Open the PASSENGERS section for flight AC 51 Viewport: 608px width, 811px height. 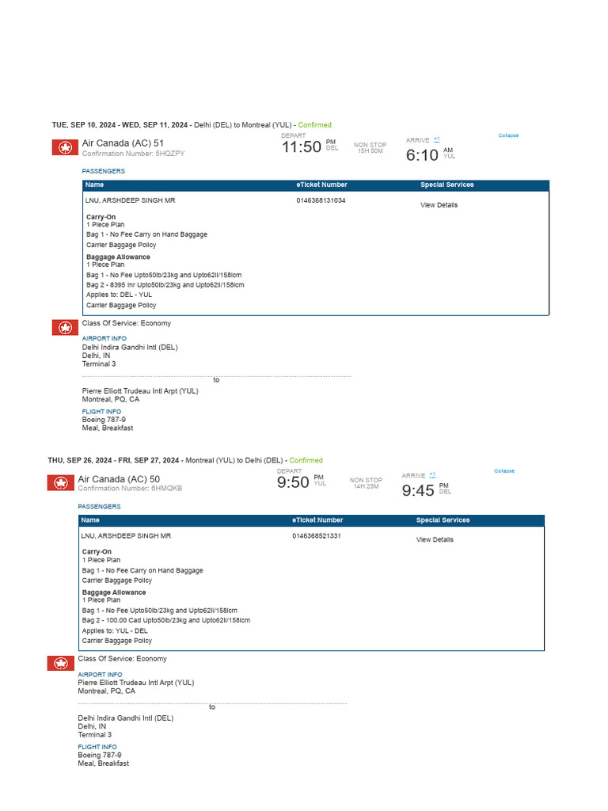click(x=103, y=171)
